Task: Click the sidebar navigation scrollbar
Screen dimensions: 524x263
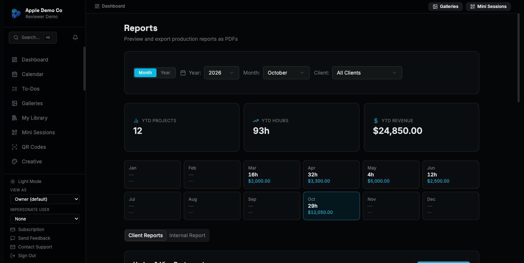Action: [84, 69]
